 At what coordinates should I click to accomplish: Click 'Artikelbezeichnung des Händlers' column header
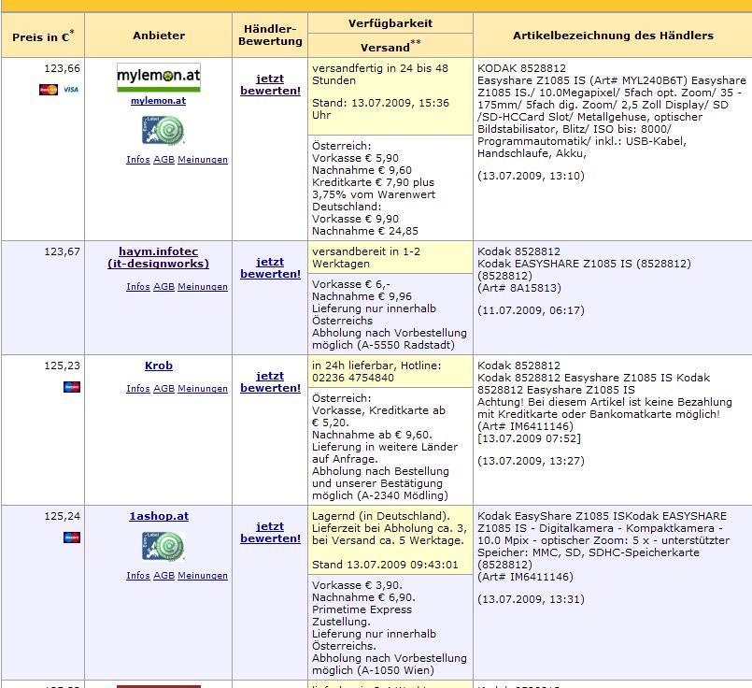(613, 36)
